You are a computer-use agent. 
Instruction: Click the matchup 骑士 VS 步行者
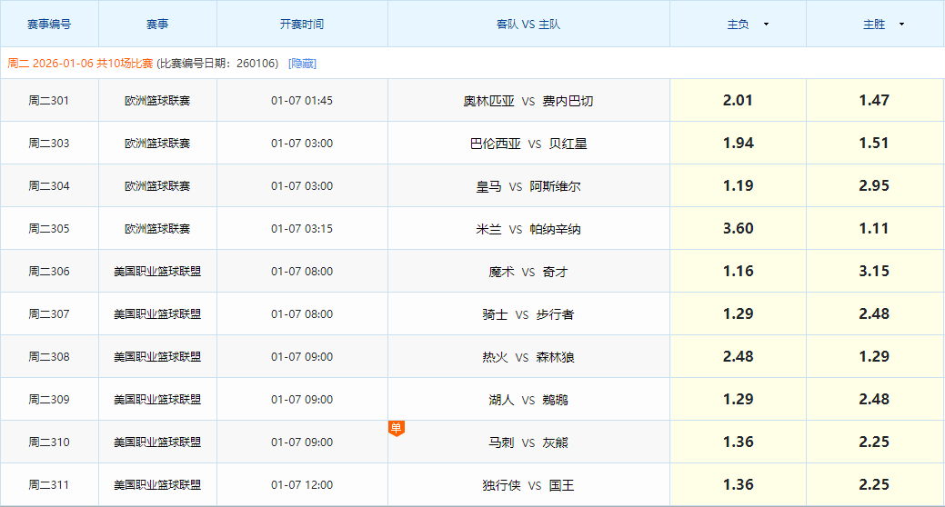528,315
